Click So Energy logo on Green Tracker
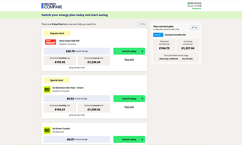Viewport: 242px width, 145px height. click(47, 130)
